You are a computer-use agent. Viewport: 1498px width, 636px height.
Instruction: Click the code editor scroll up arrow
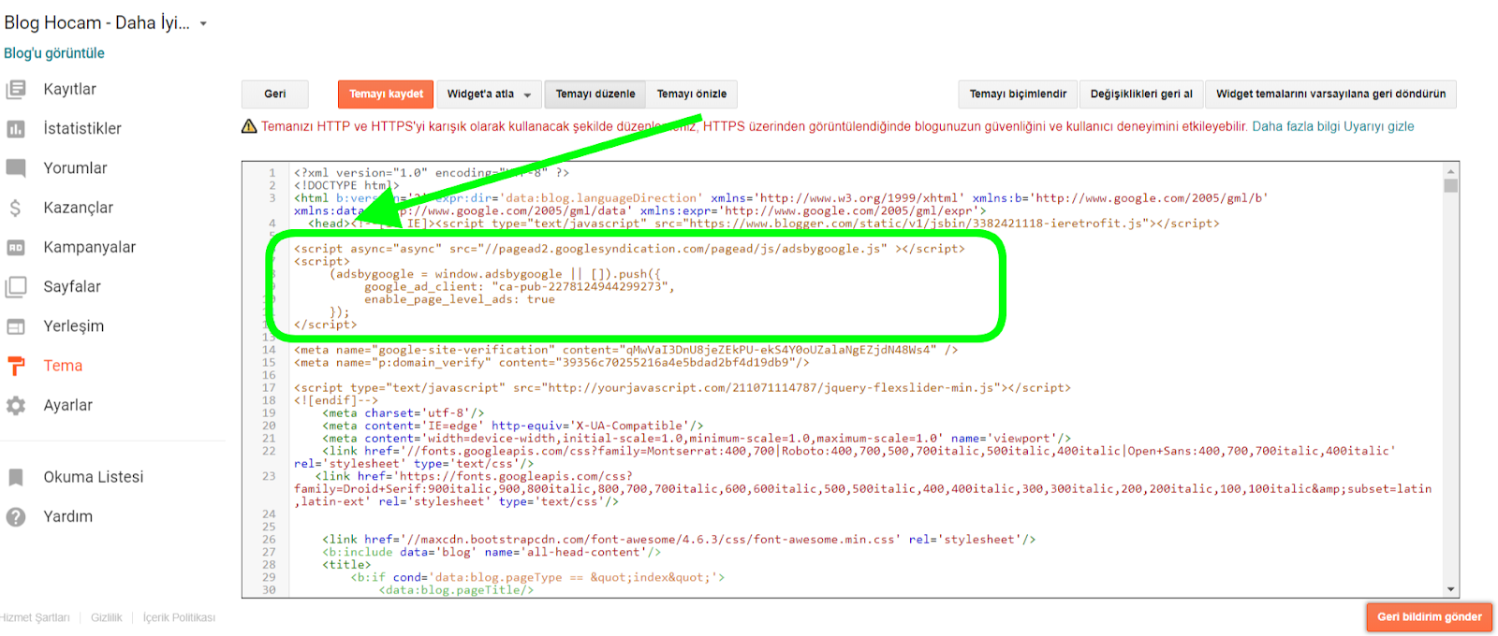(x=1450, y=171)
